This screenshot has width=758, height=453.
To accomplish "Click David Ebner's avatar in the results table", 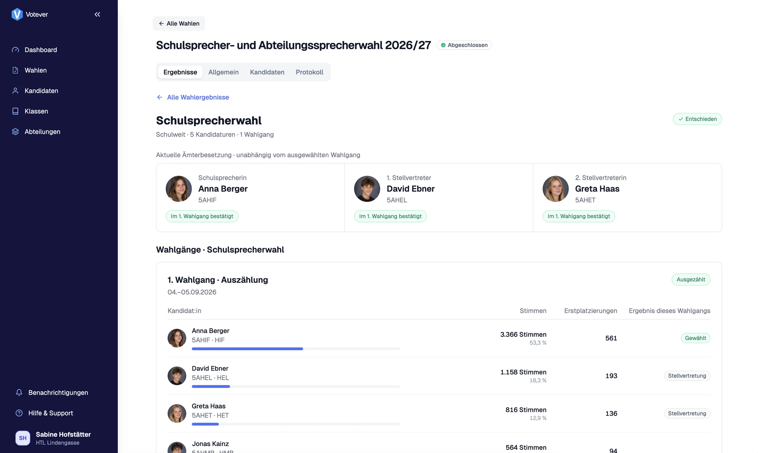I will pos(177,376).
